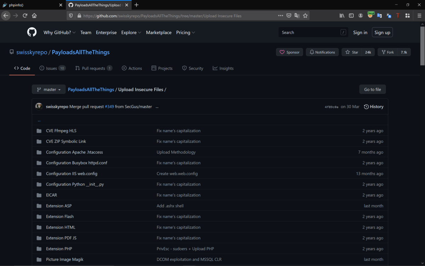Open a new browser tab with plus
The height and width of the screenshot is (266, 425).
pos(136,5)
